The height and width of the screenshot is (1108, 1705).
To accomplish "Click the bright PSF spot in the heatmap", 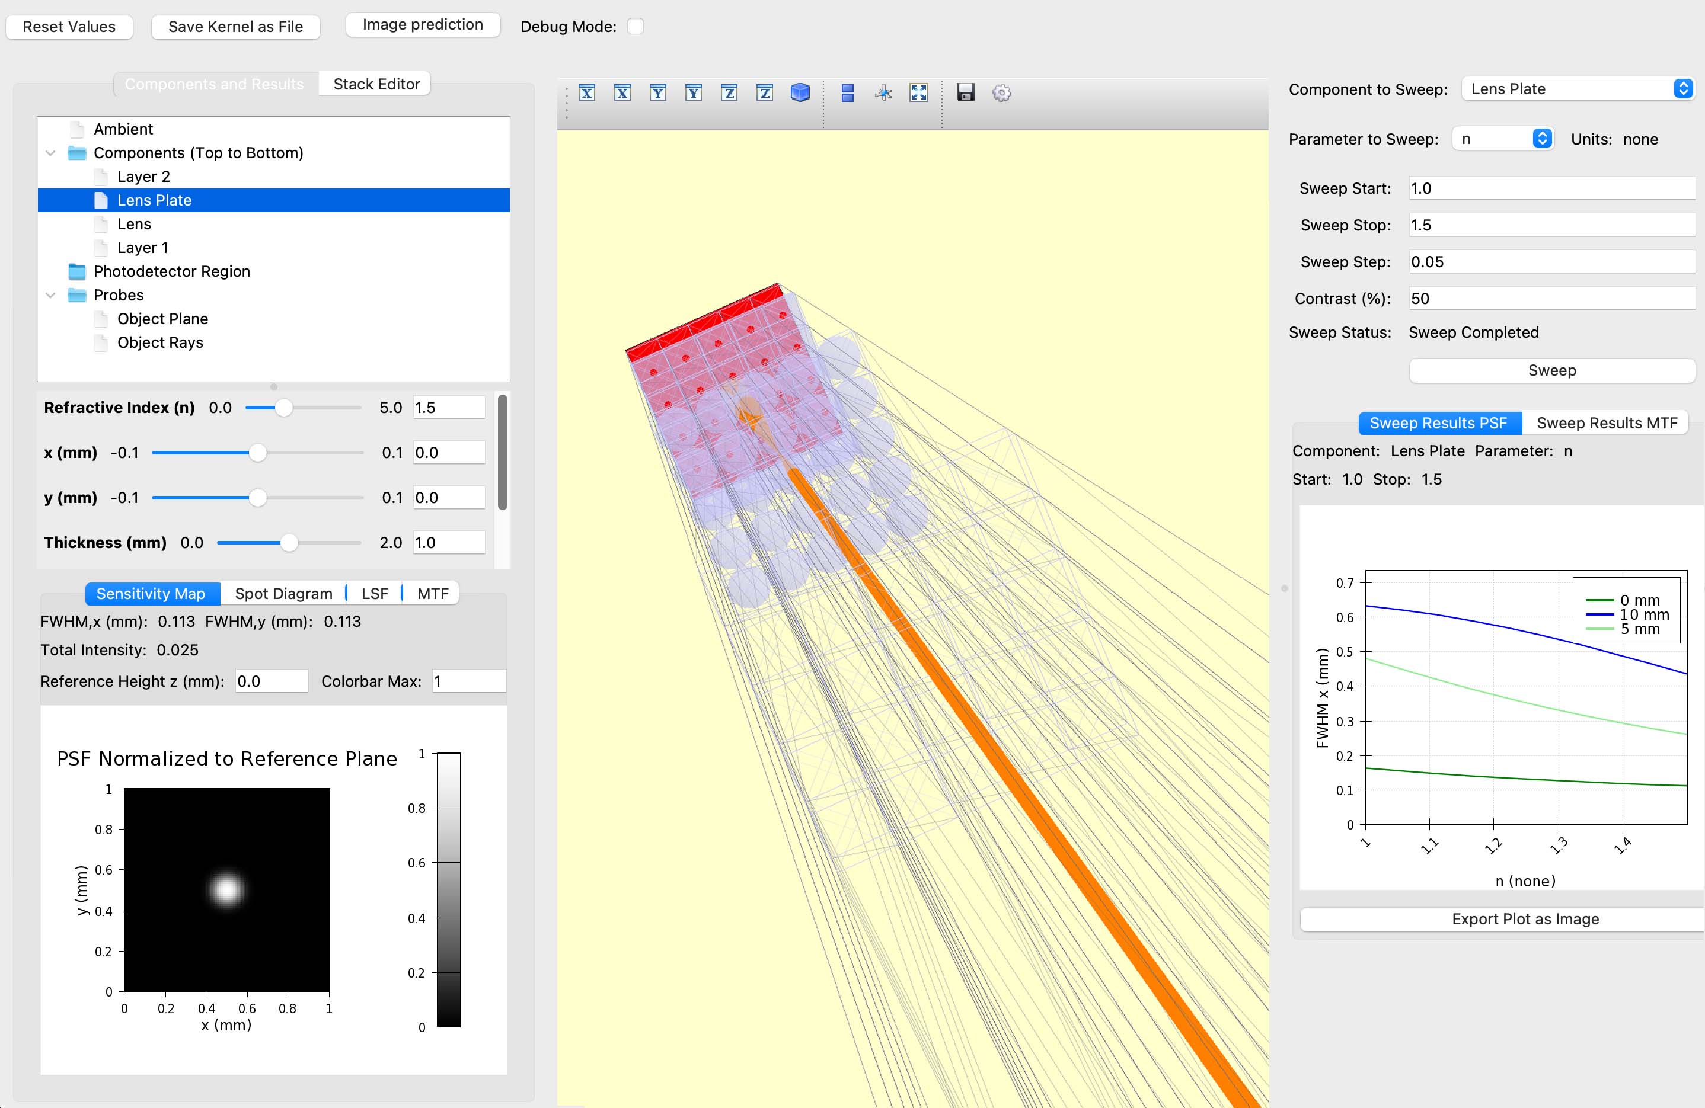I will [x=227, y=889].
